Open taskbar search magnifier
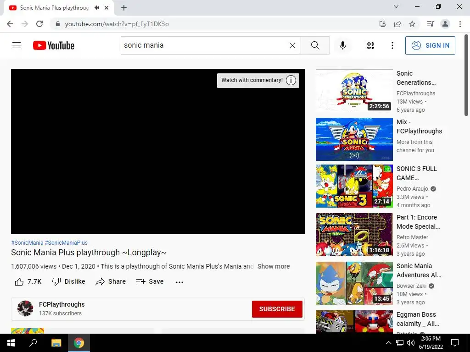The width and height of the screenshot is (470, 352). click(33, 343)
